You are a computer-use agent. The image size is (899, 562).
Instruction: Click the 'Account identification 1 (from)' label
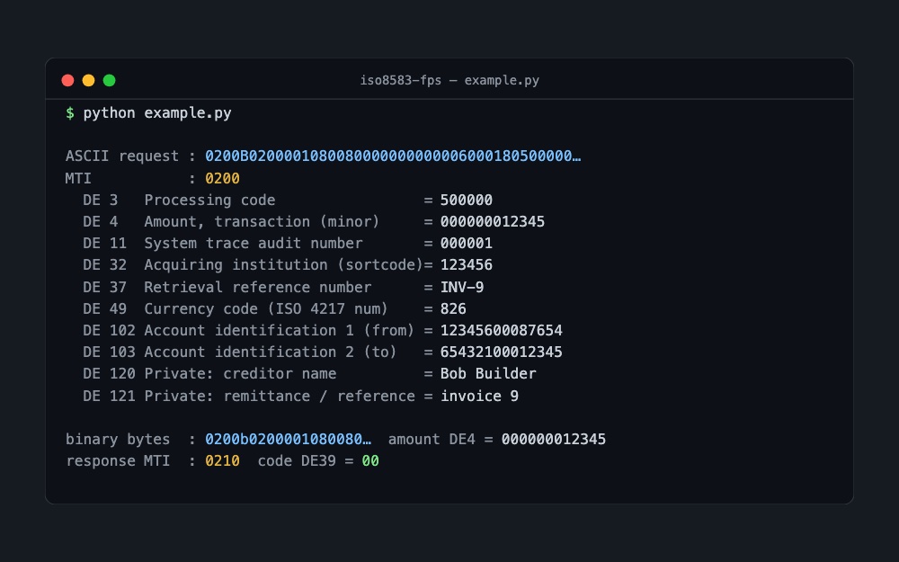(280, 330)
